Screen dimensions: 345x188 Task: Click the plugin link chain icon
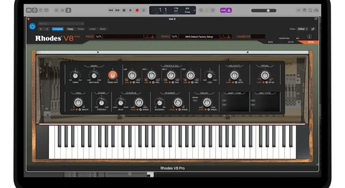pyautogui.click(x=313, y=29)
